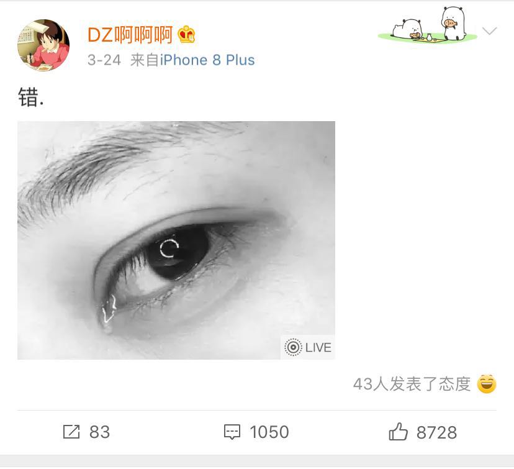Tap the comment bubble icon

[x=232, y=432]
